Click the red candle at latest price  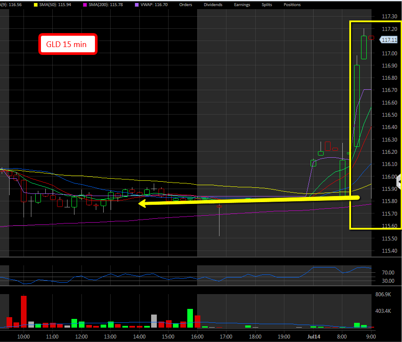tap(371, 38)
